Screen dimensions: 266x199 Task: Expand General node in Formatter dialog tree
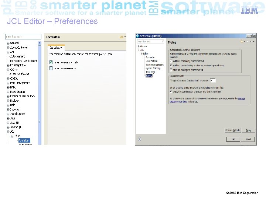tap(8, 43)
